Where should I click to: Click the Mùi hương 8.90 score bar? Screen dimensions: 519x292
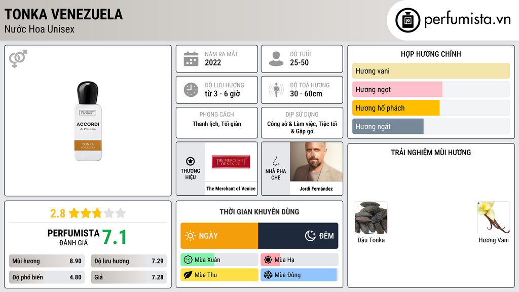point(47,261)
